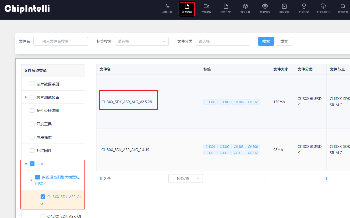Click the 重置 reset button

tap(284, 41)
